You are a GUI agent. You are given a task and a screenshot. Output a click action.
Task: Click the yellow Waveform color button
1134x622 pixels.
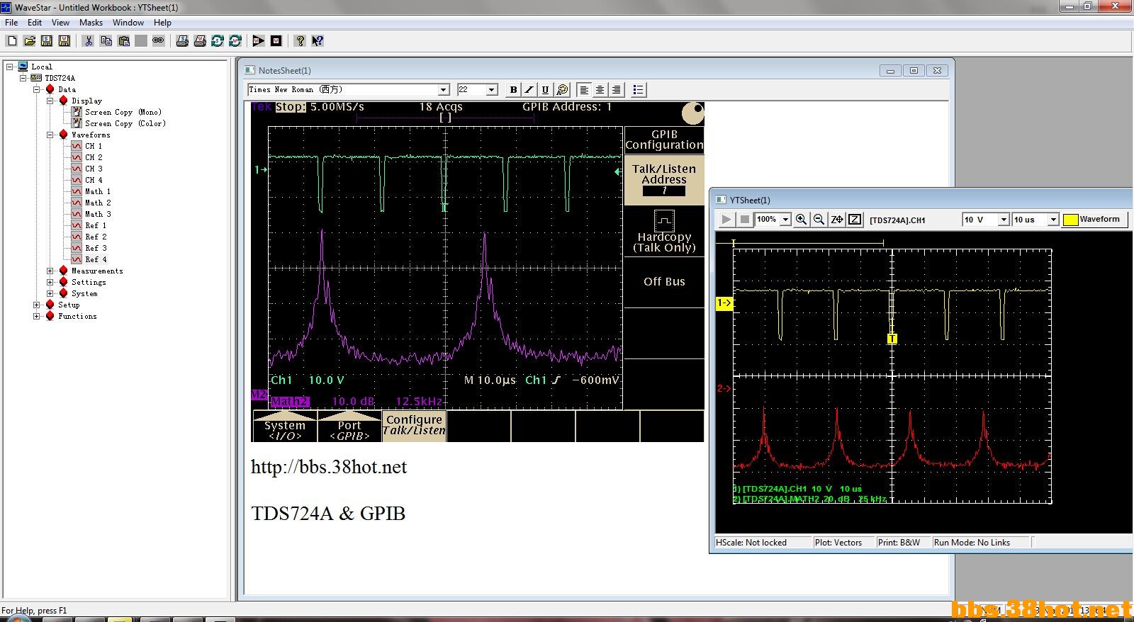1096,220
